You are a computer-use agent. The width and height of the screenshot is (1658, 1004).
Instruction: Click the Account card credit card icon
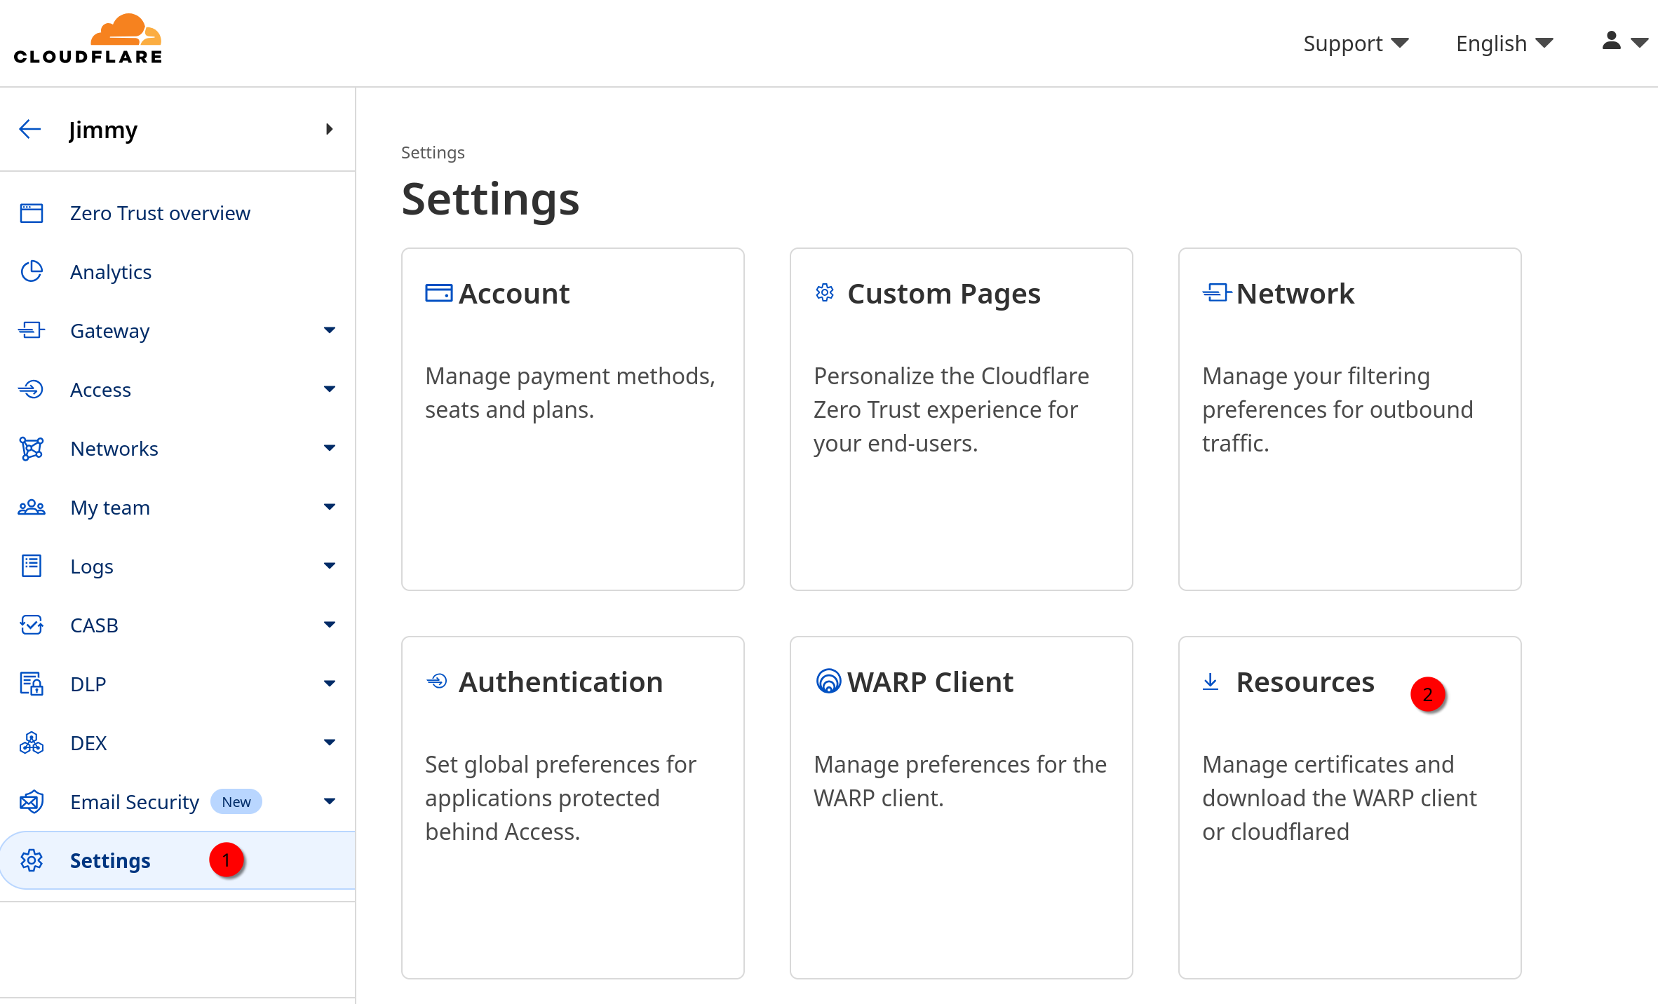point(439,293)
